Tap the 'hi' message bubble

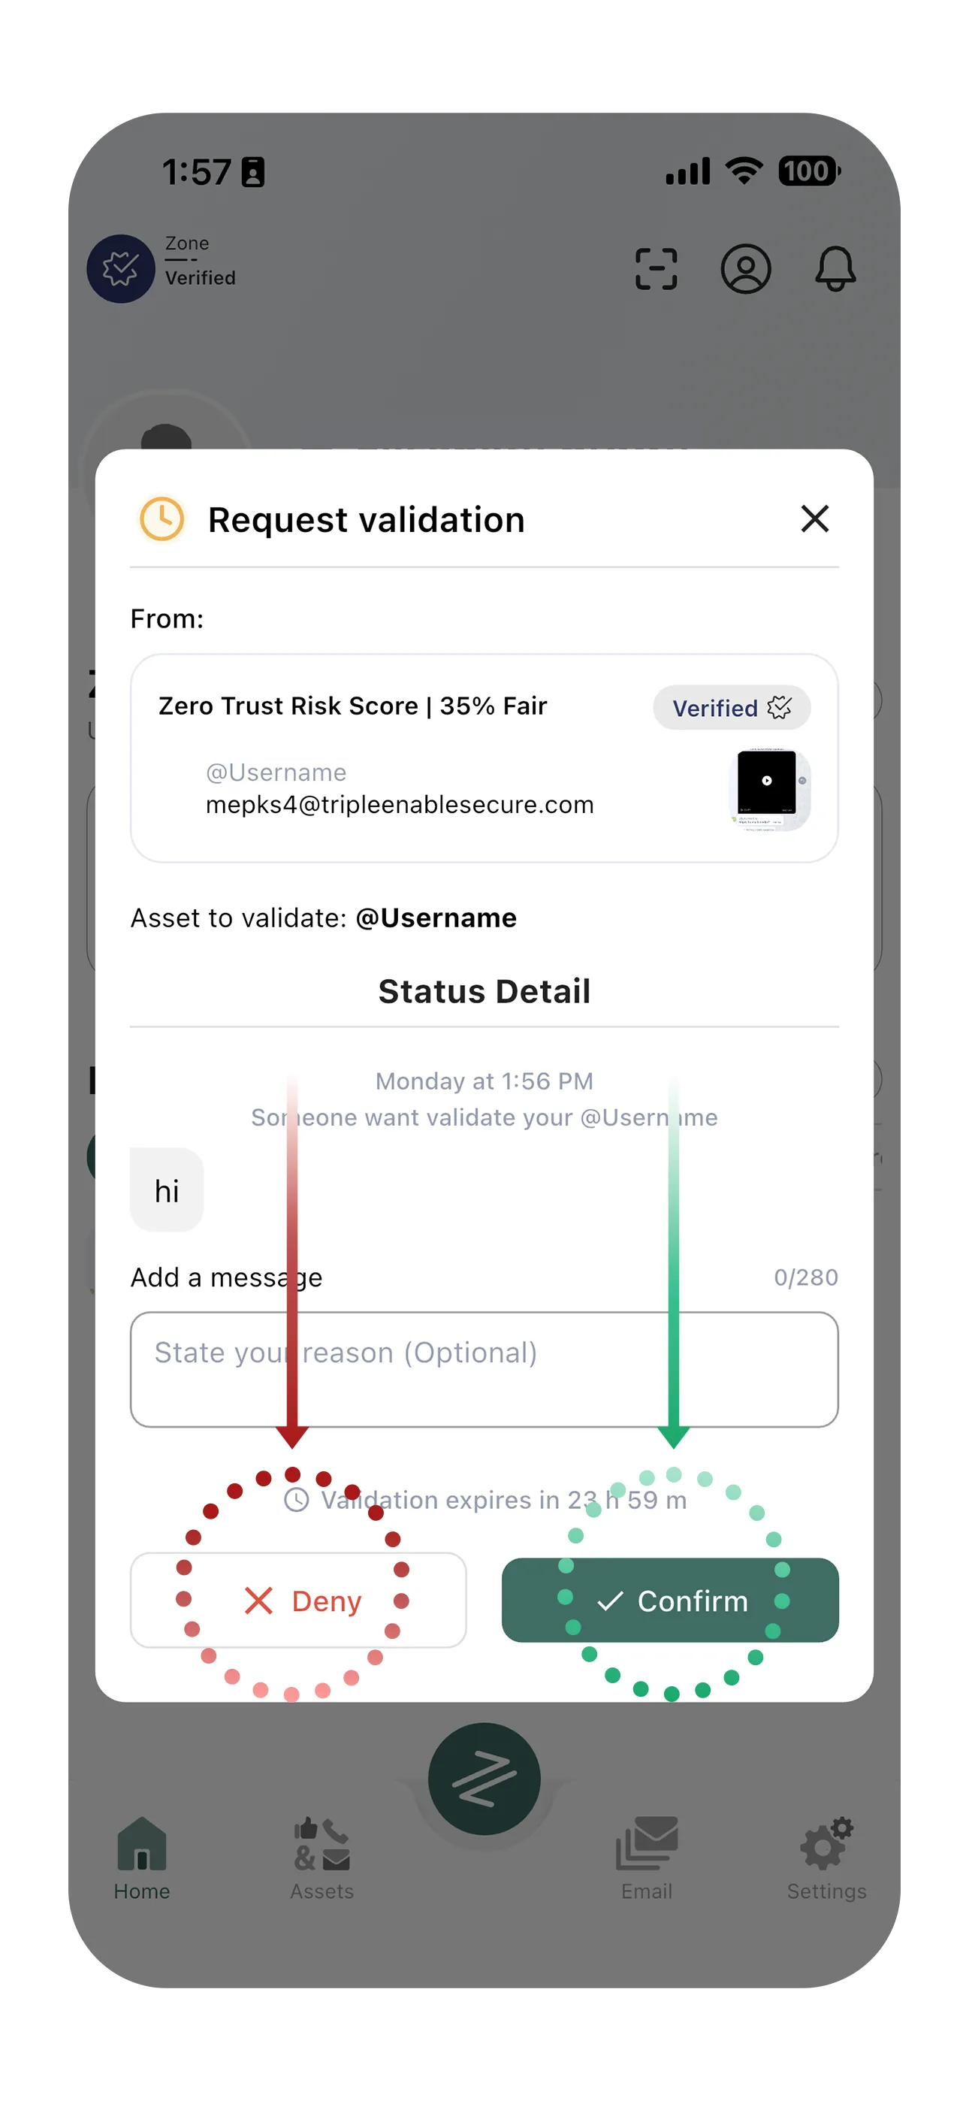pyautogui.click(x=168, y=1191)
